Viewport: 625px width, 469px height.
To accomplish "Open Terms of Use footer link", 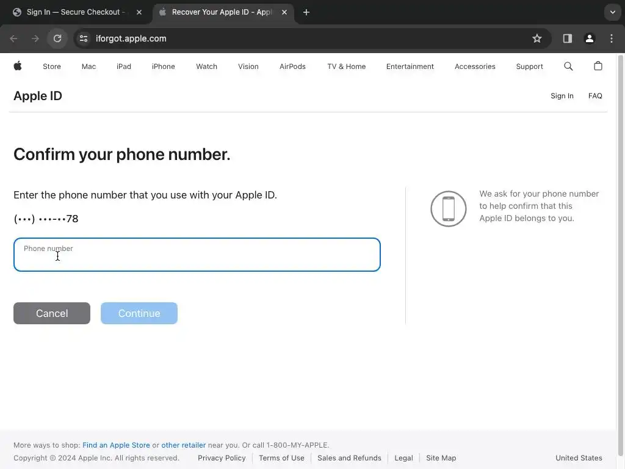I will click(x=281, y=458).
